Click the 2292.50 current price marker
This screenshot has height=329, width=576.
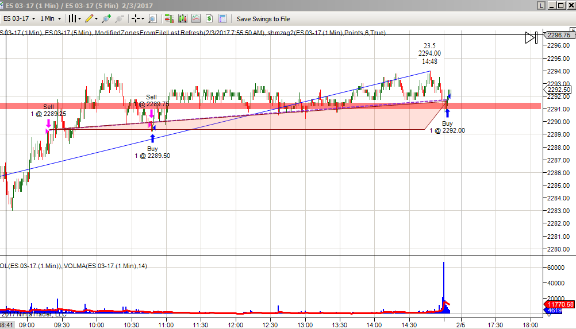(558, 90)
